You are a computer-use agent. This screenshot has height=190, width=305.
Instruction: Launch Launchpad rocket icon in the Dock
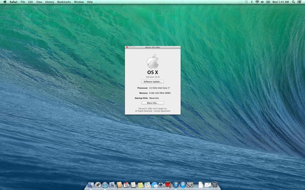(x=98, y=185)
